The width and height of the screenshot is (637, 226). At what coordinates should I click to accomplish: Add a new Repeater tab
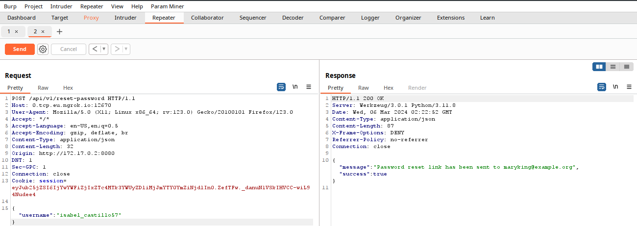point(60,31)
